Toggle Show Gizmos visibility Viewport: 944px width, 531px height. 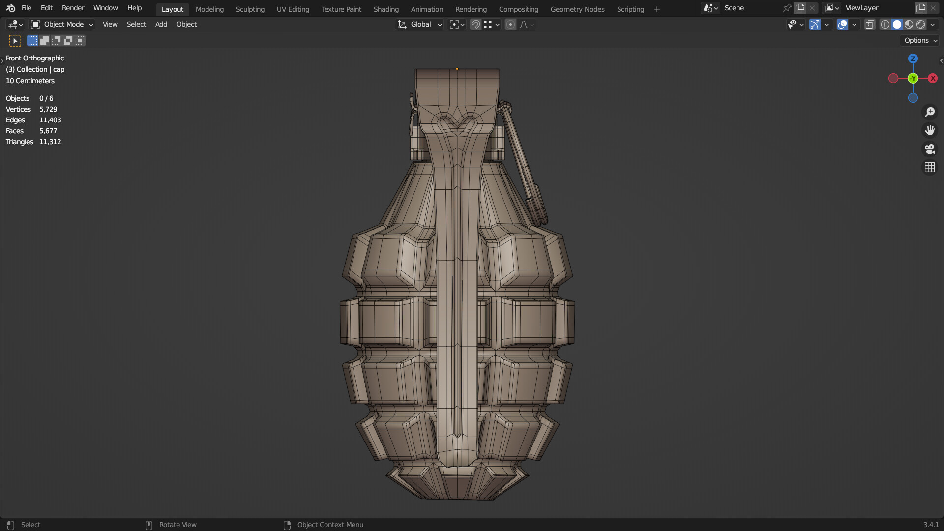click(x=814, y=24)
